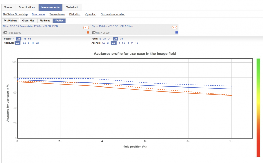This screenshot has height=163, width=263.
Task: Open the Nikon AF-S DX 17-55mm lens link
Action: coord(30,26)
